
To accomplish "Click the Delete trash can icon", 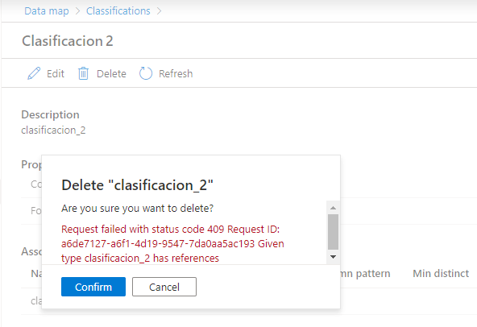I will [x=83, y=73].
